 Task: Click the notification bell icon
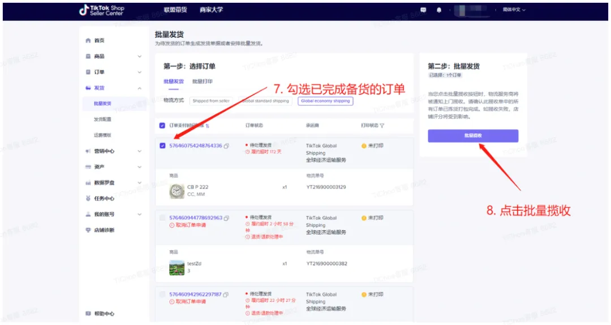coord(439,10)
